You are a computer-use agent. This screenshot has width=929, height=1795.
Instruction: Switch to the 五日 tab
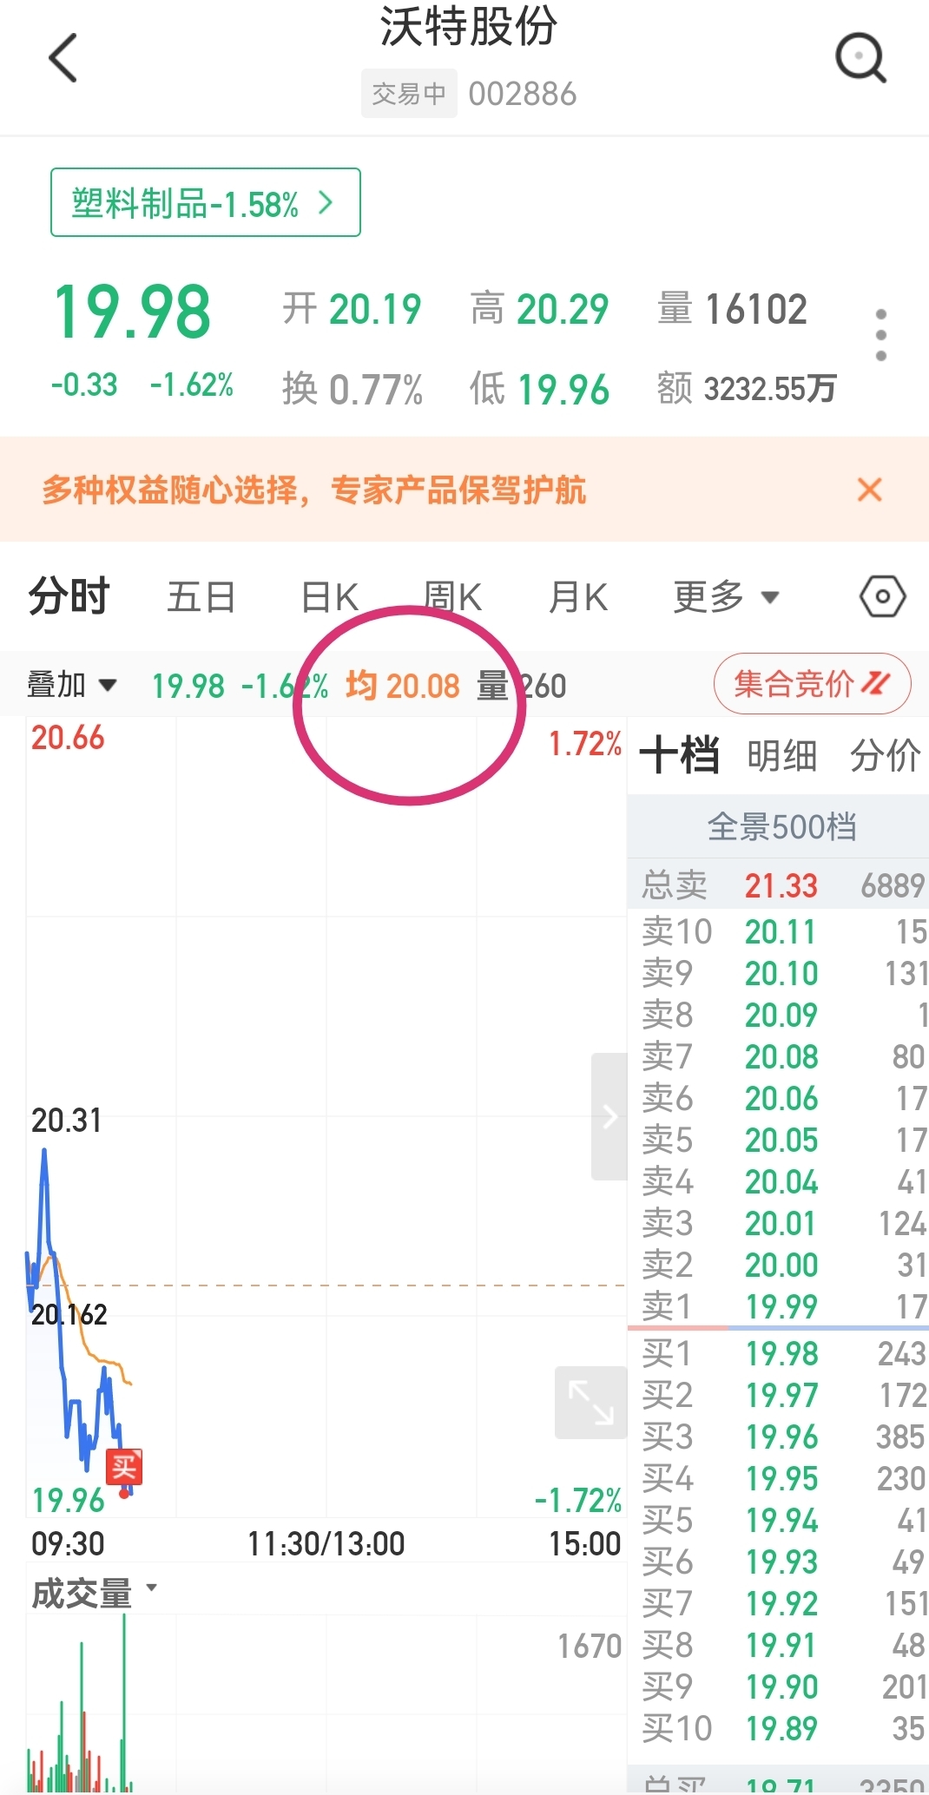click(201, 597)
